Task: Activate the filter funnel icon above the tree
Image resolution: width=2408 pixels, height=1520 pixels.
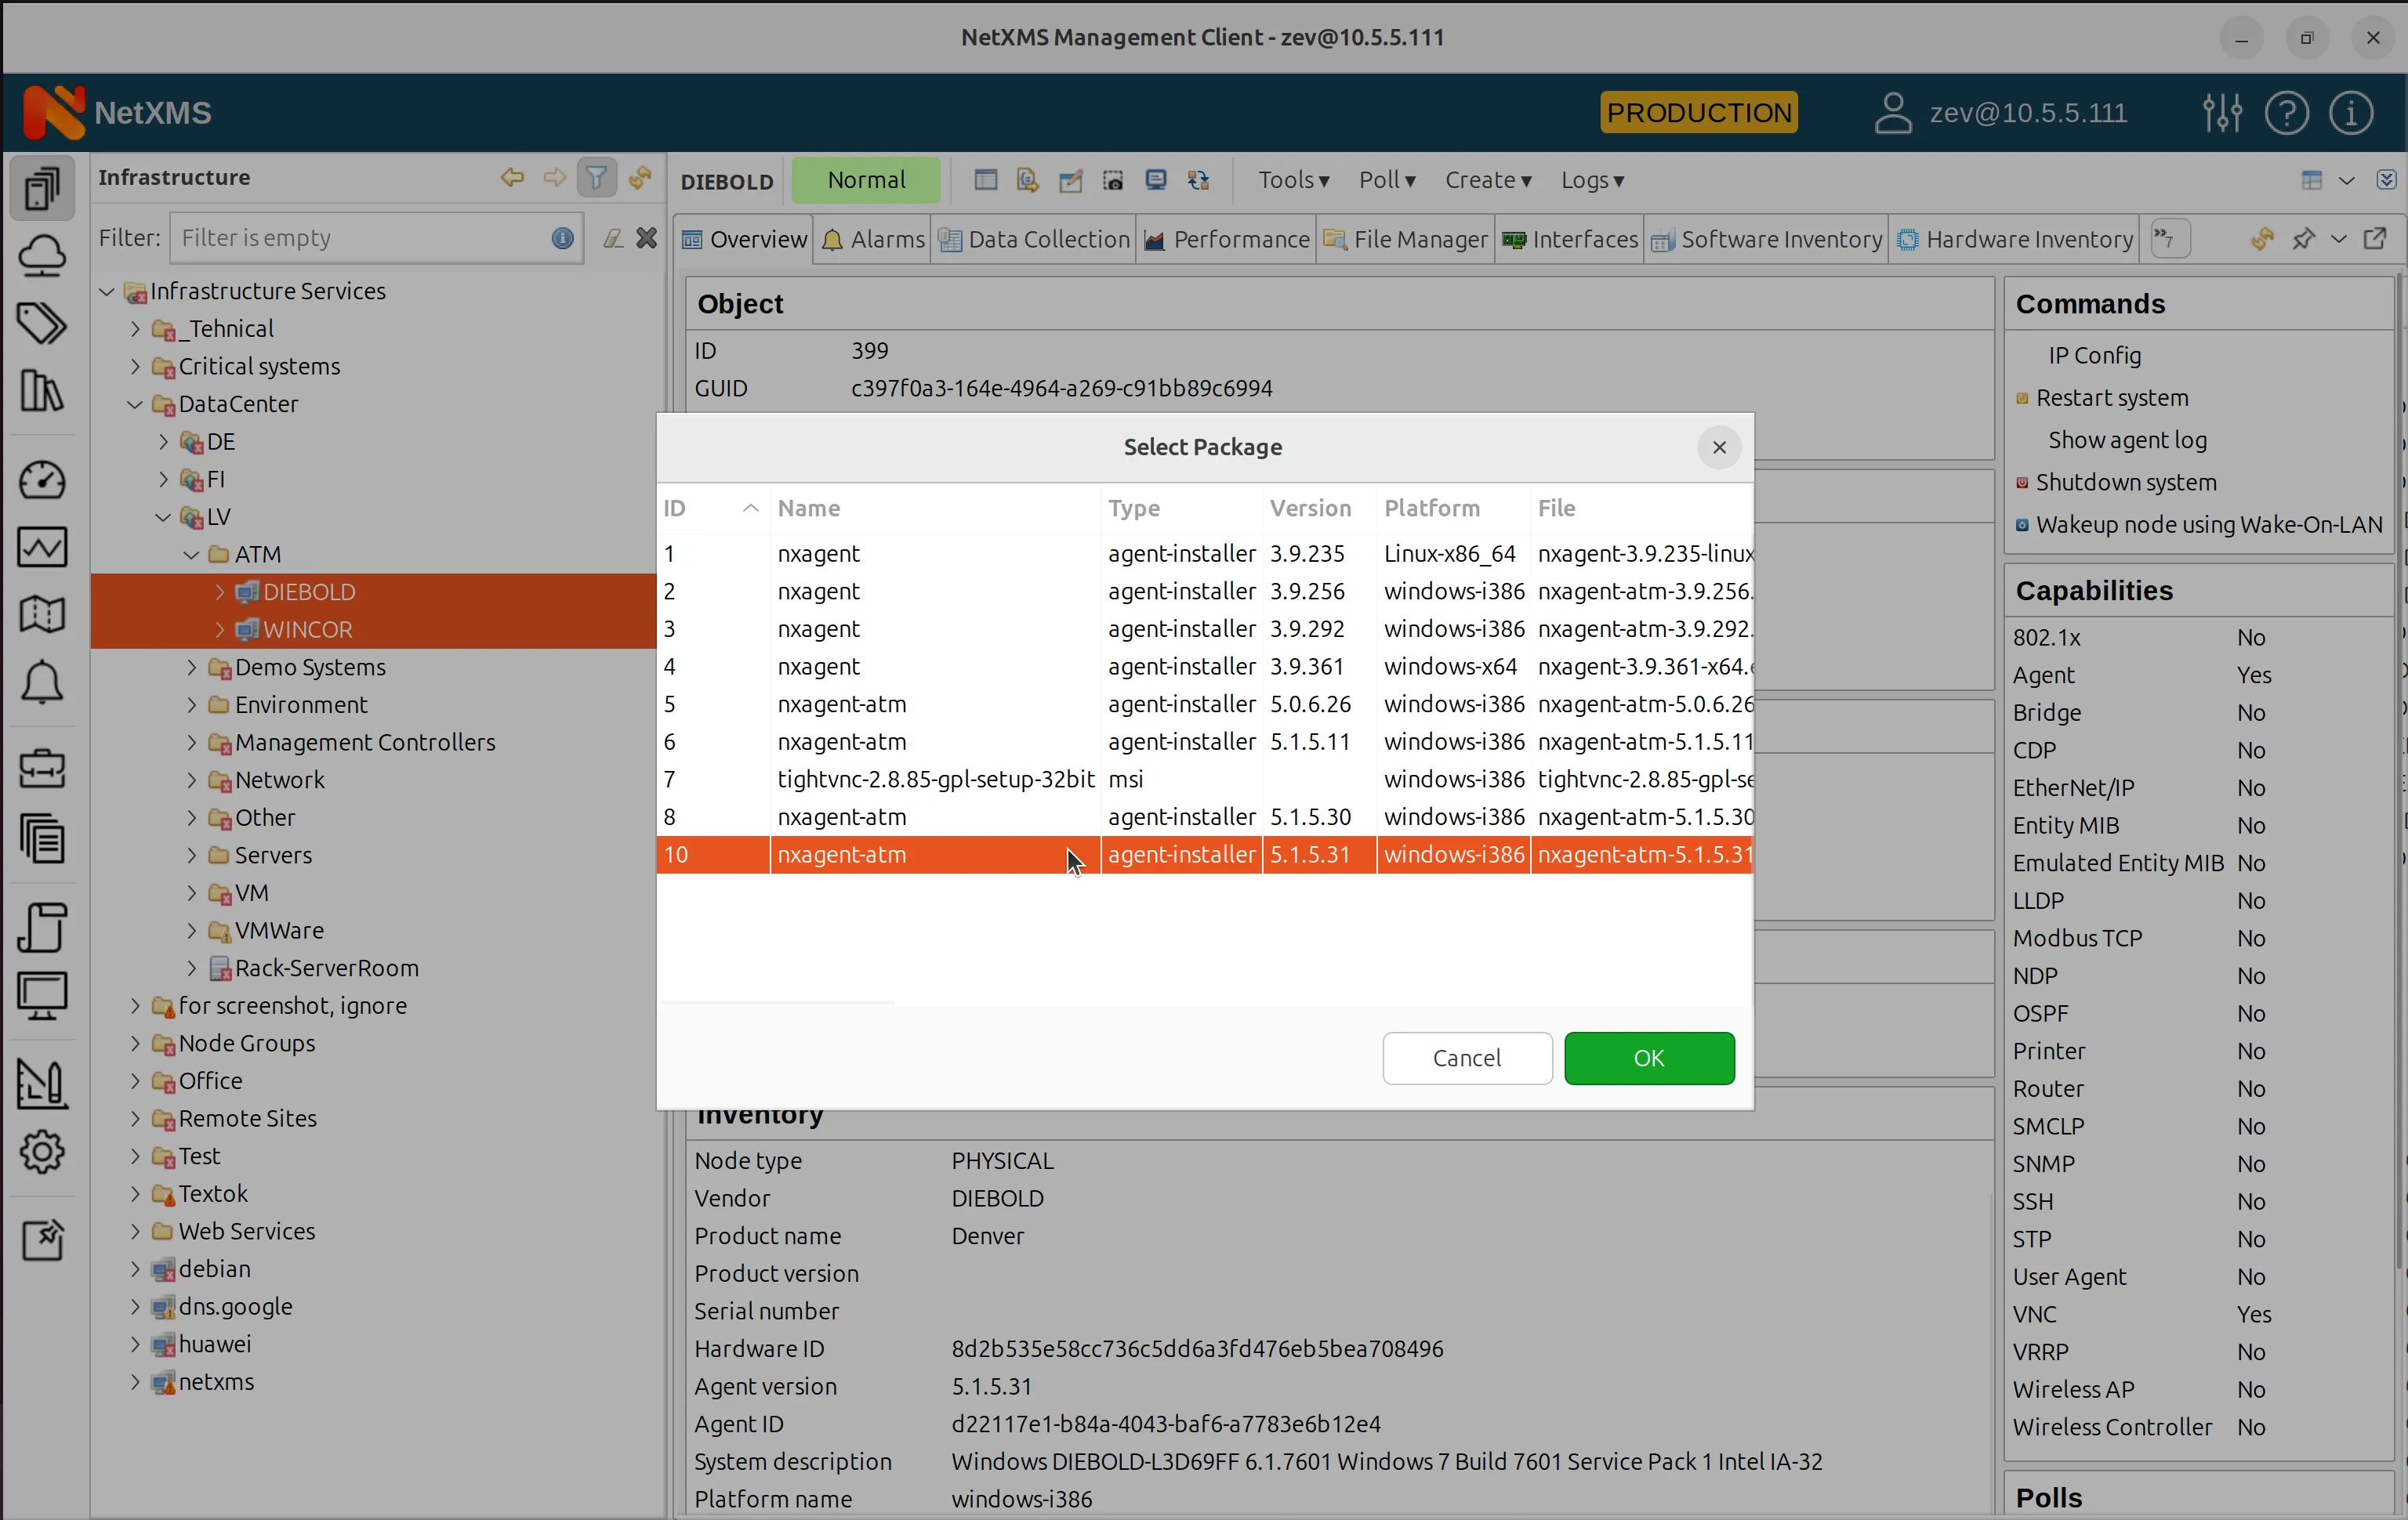Action: pos(597,177)
